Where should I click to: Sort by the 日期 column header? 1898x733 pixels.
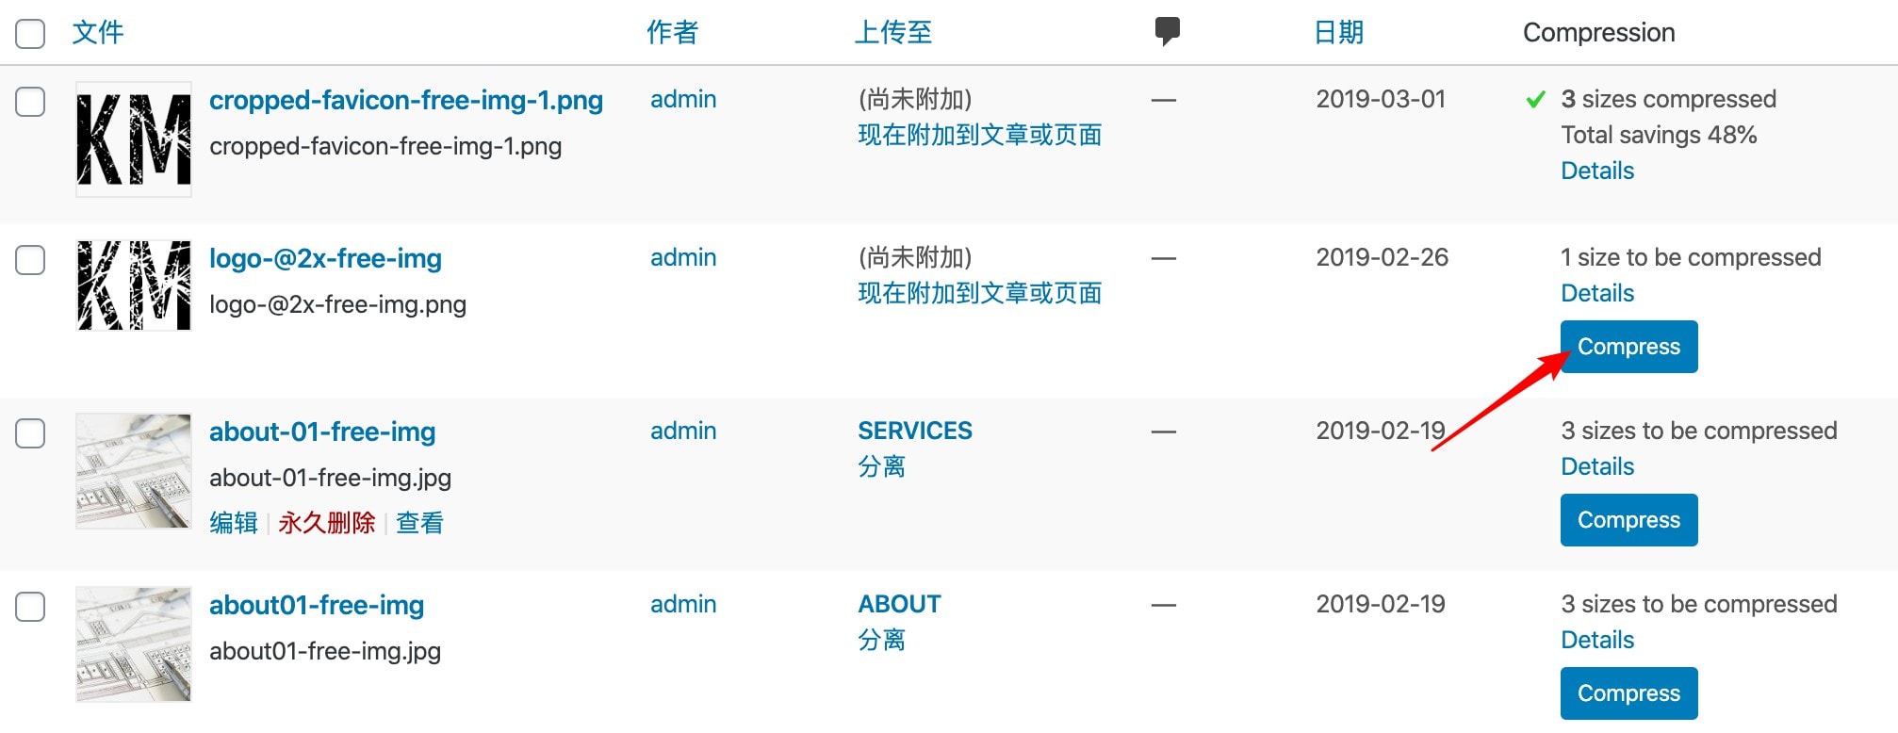[x=1338, y=33]
